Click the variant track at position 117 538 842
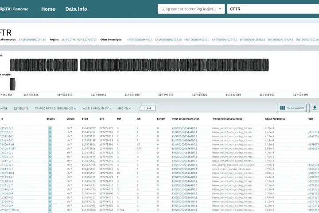 pos(98,65)
